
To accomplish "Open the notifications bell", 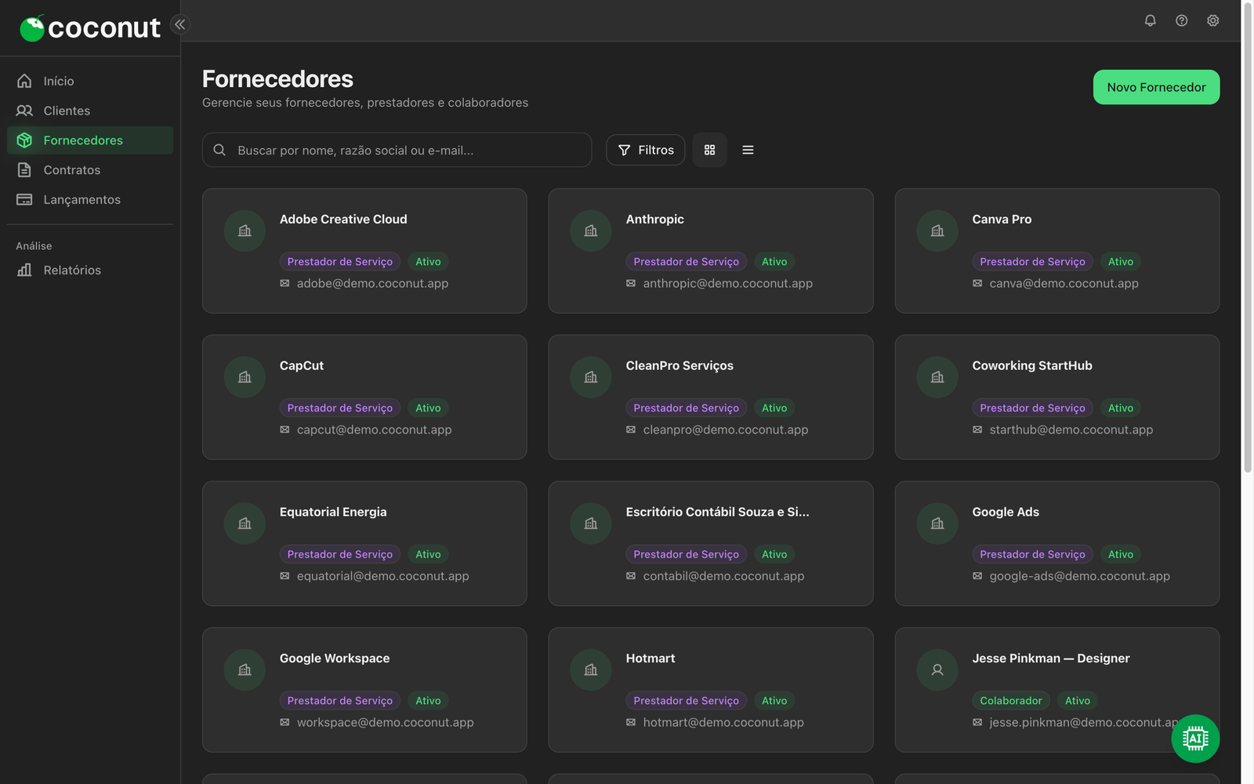I will click(x=1150, y=20).
